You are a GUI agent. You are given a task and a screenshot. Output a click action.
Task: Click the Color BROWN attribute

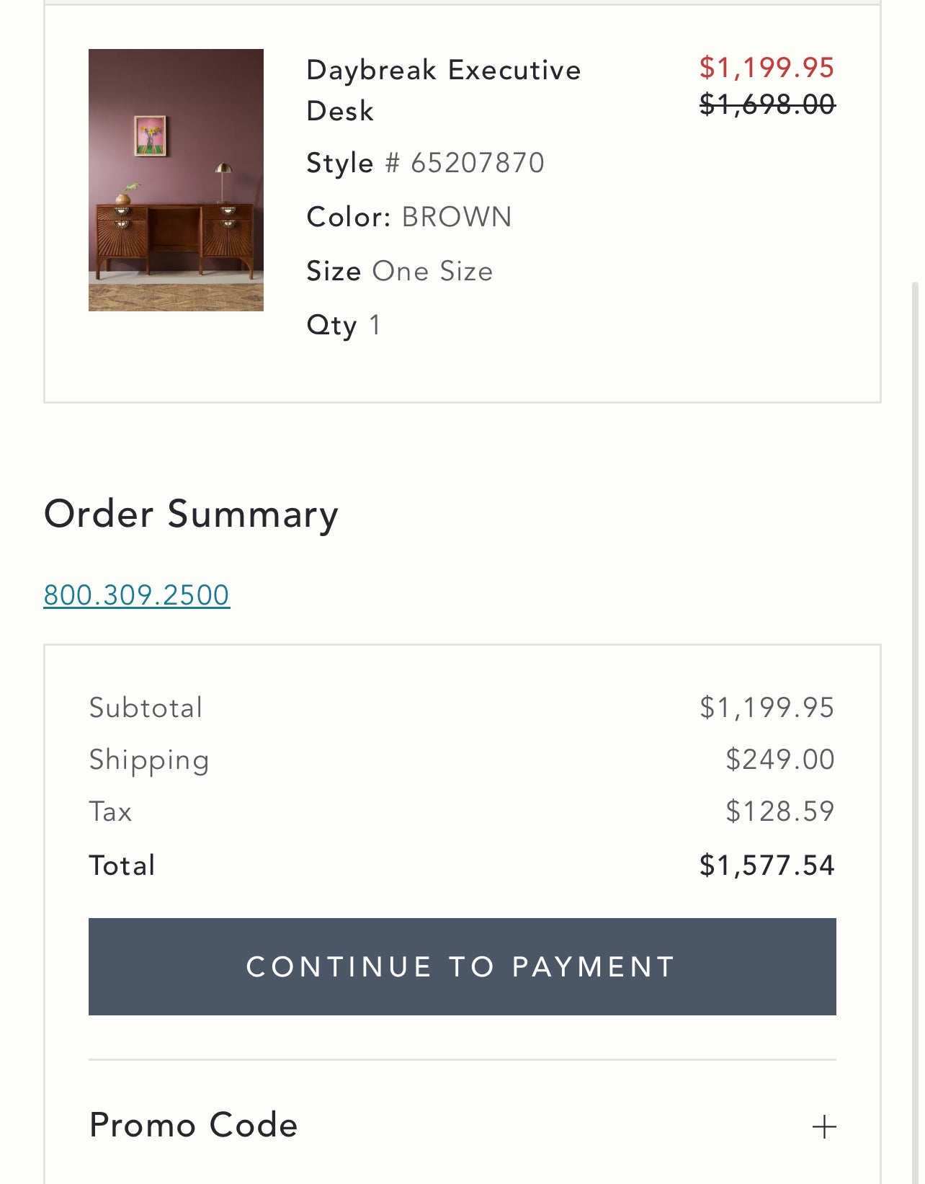pos(409,217)
